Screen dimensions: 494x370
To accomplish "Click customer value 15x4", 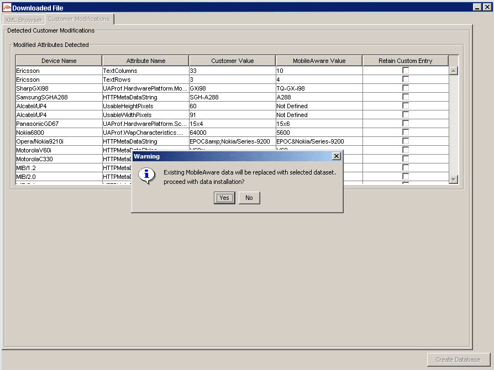I will [233, 124].
